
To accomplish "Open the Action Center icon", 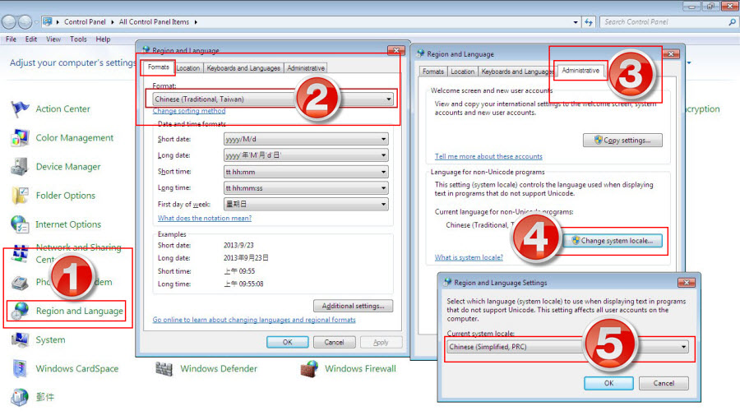I will tap(21, 109).
